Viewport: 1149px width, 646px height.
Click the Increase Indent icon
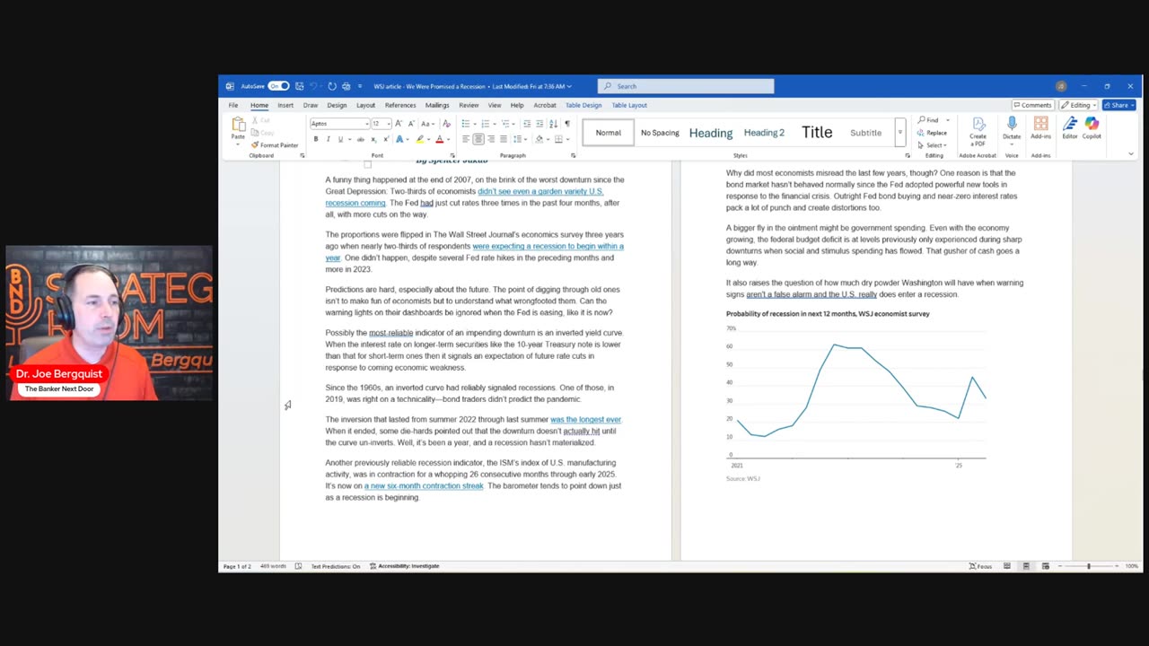click(539, 124)
